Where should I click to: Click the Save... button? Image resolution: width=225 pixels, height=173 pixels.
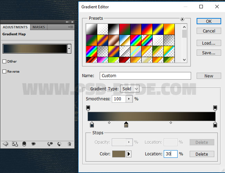209,53
